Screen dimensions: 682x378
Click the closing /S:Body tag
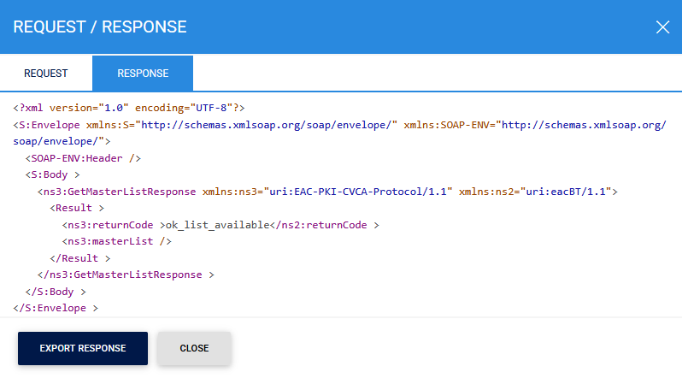[x=56, y=292]
